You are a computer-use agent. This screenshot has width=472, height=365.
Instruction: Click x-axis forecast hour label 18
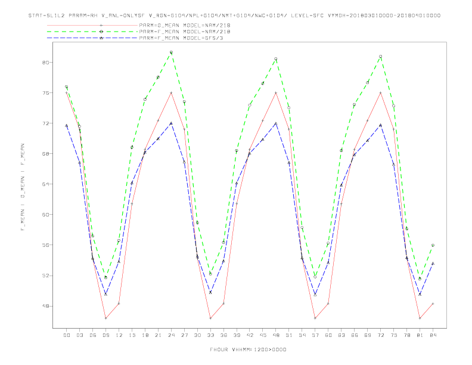[x=145, y=335]
